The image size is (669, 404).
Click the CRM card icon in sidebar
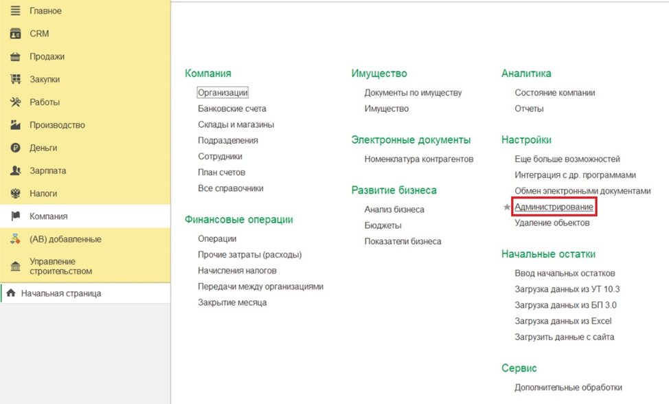tap(15, 34)
